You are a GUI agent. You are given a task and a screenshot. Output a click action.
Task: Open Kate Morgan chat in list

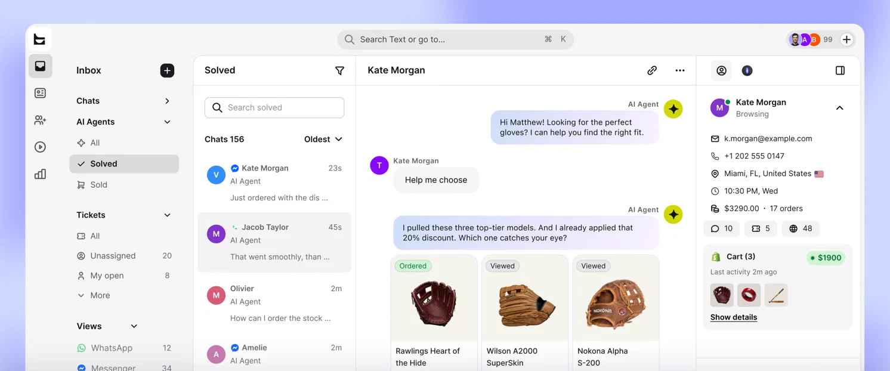pos(274,182)
